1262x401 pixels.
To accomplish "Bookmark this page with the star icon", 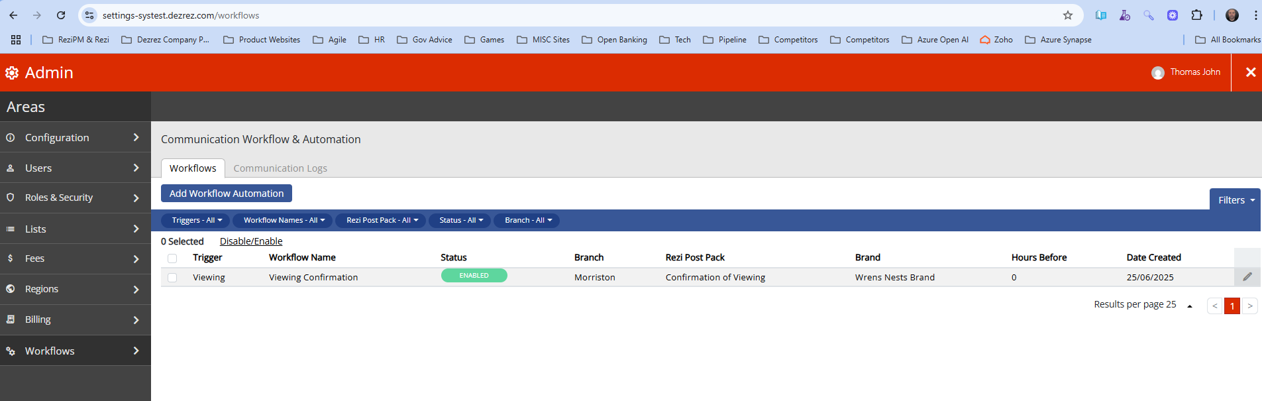I will pos(1067,15).
